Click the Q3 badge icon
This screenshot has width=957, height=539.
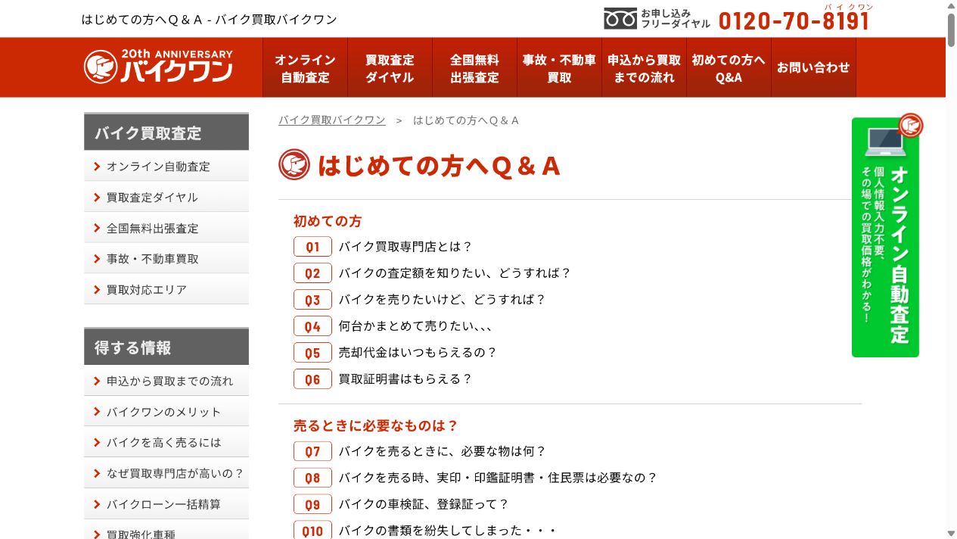(312, 300)
